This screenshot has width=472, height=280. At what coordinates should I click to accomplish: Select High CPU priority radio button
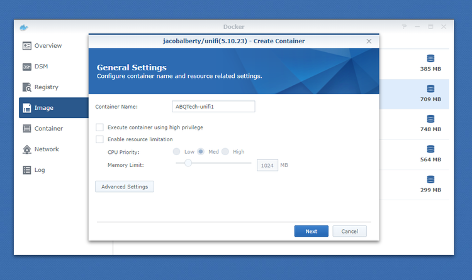click(225, 152)
